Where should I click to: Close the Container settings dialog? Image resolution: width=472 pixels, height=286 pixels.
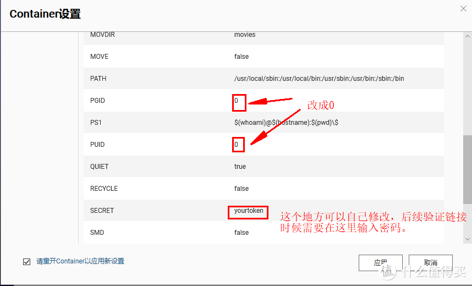click(x=463, y=9)
